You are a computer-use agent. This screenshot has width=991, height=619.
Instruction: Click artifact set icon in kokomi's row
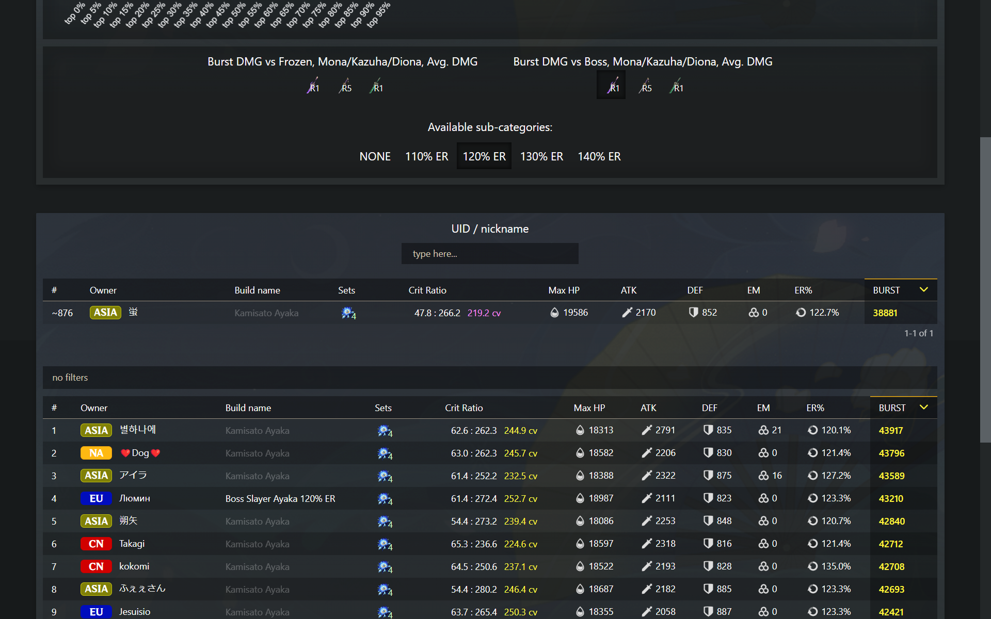pyautogui.click(x=385, y=567)
